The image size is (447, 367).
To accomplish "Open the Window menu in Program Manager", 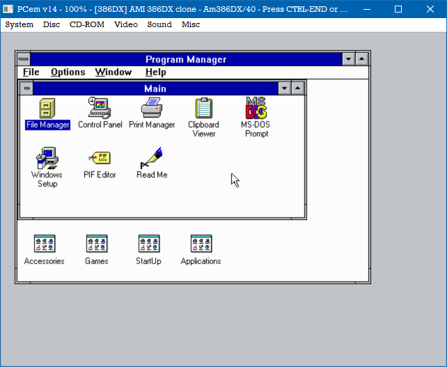I will (x=113, y=72).
